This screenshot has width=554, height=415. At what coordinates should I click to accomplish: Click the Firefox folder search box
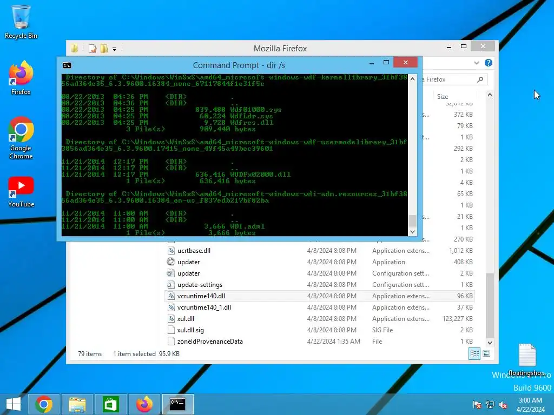coord(454,79)
